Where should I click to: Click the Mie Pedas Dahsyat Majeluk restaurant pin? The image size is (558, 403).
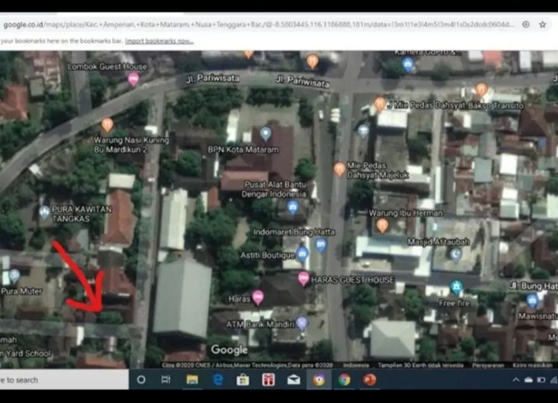pyautogui.click(x=340, y=169)
